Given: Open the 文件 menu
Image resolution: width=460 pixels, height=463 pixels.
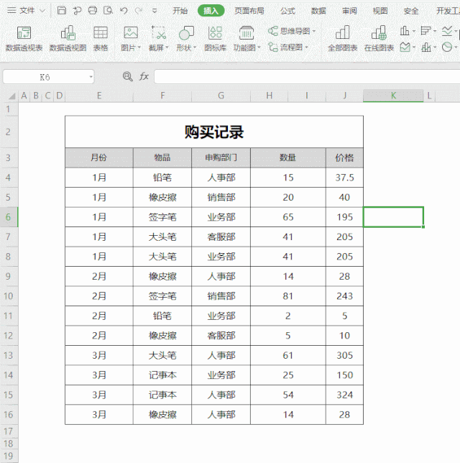Looking at the screenshot, I should [26, 11].
